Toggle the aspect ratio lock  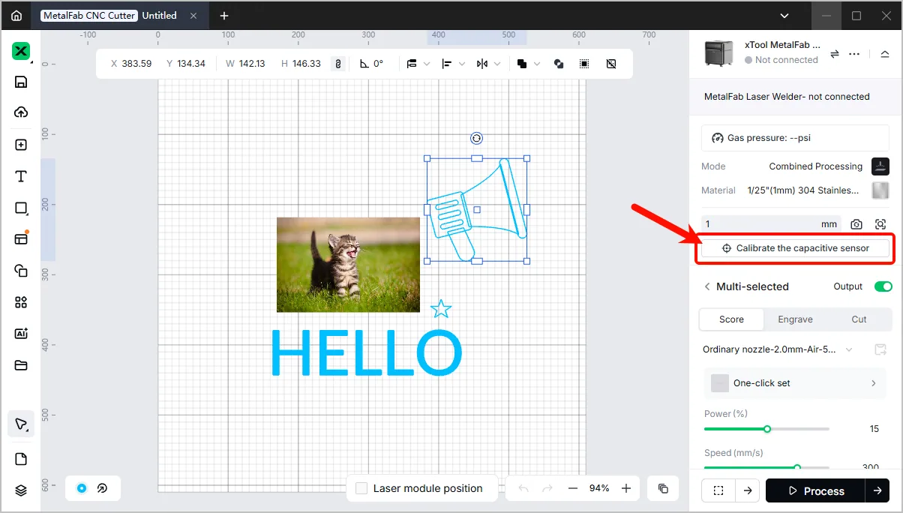coord(337,64)
